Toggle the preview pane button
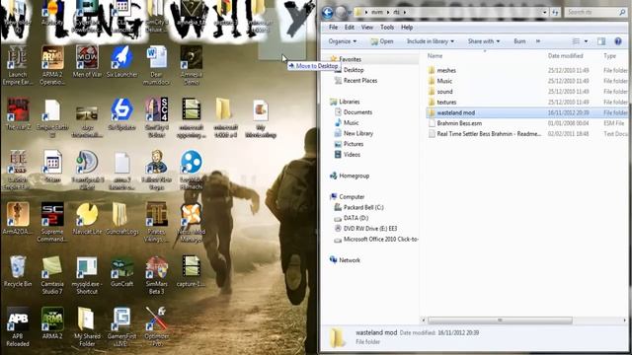The image size is (632, 355). point(601,41)
